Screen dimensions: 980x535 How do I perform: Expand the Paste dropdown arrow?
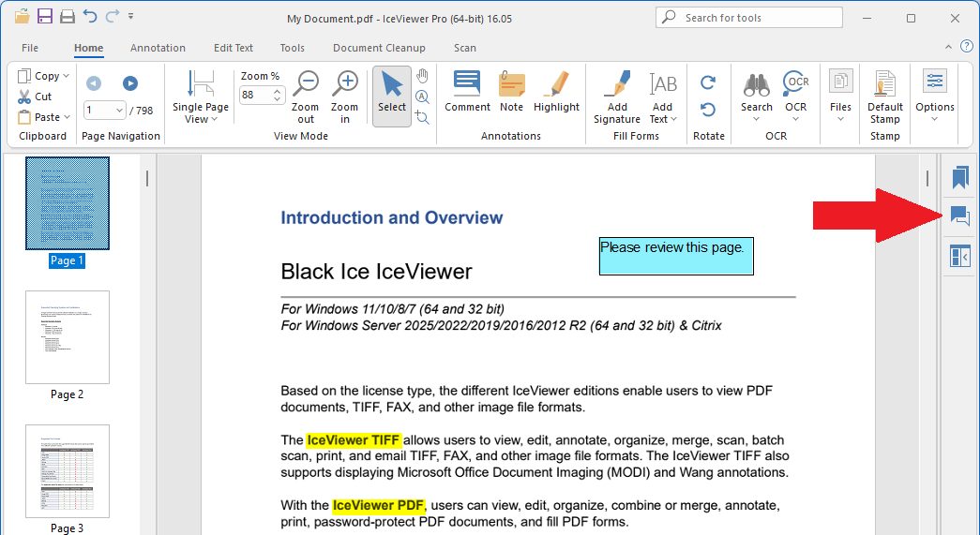coord(67,117)
